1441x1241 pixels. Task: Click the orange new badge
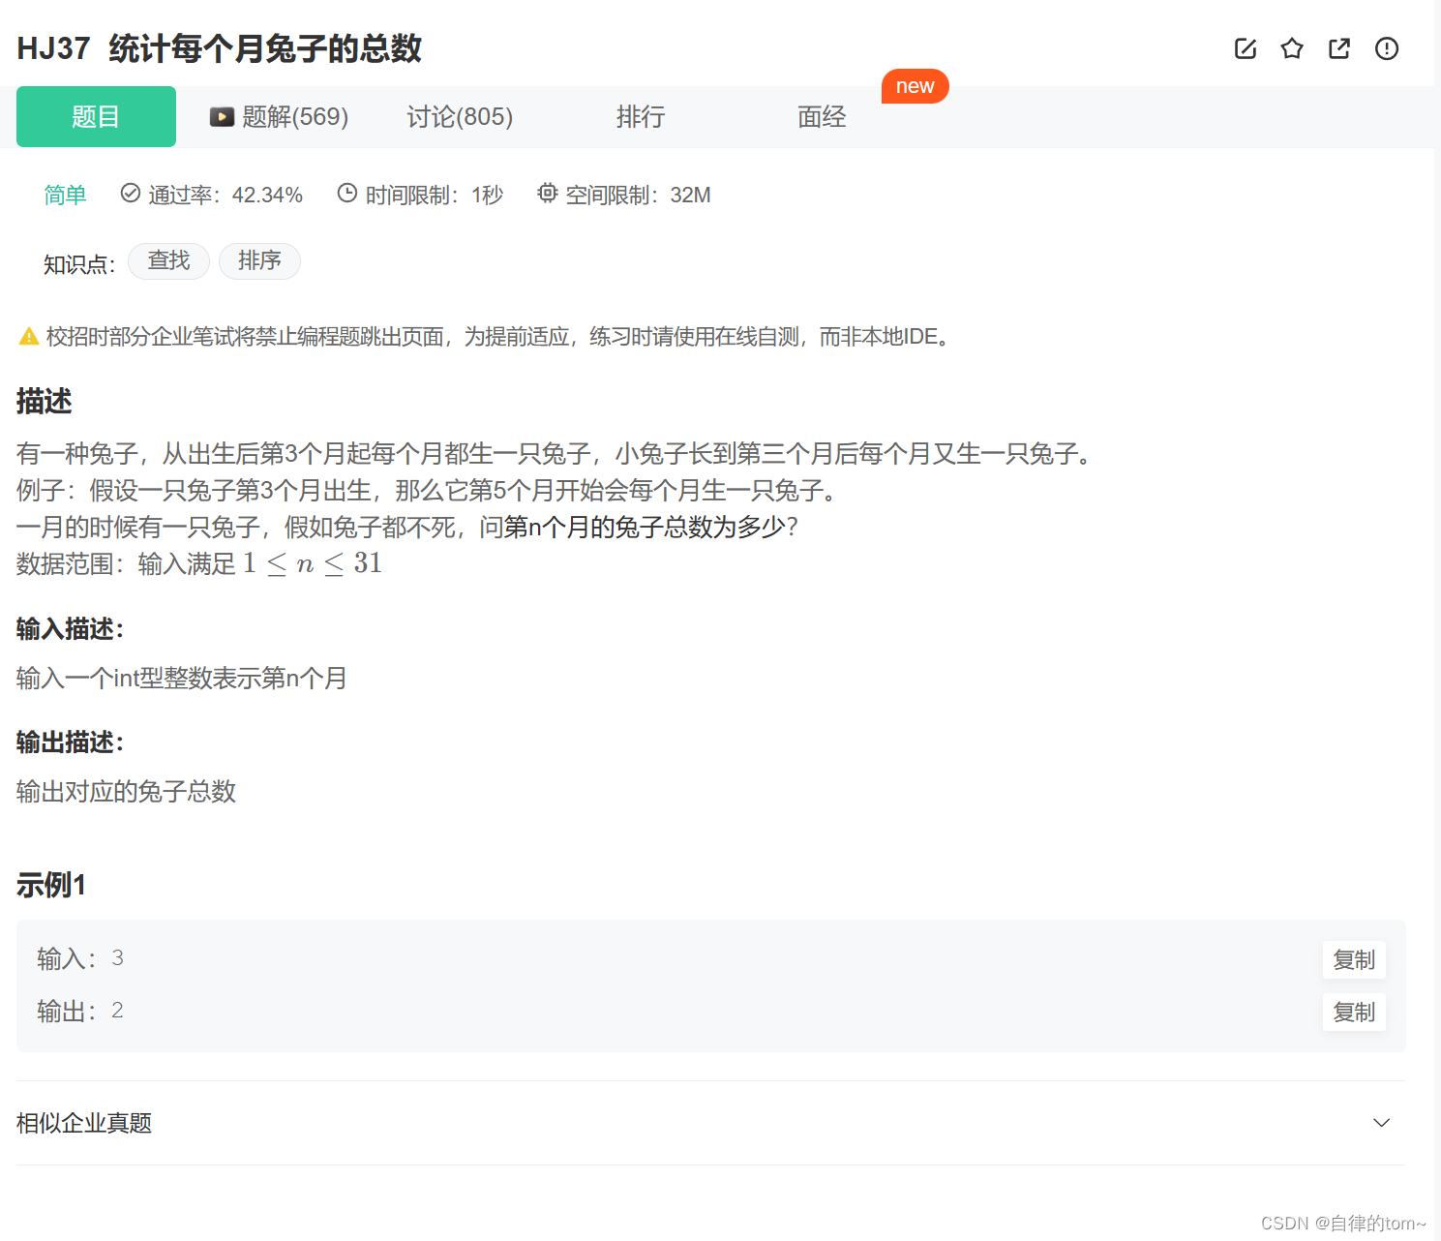tap(915, 86)
